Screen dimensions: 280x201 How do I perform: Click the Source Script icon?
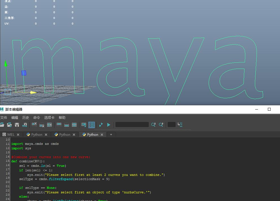pos(9,124)
